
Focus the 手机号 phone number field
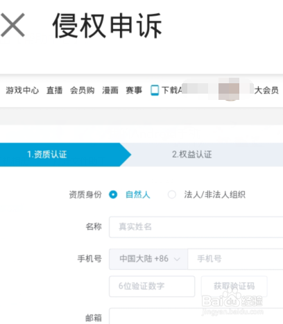point(235,259)
